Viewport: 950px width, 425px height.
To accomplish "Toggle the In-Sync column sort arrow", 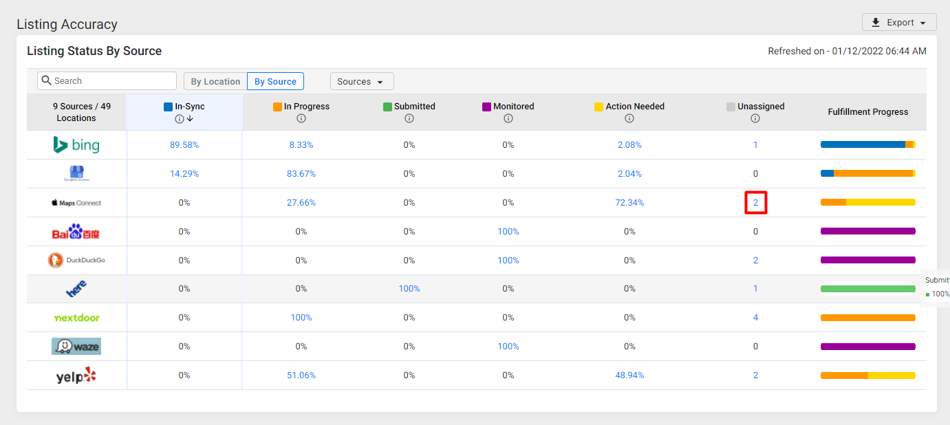I will tap(189, 119).
